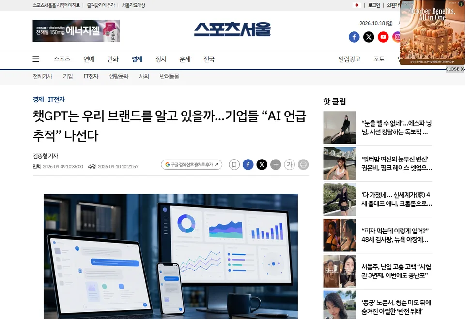Image resolution: width=465 pixels, height=319 pixels.
Task: Open 운세 menu
Action: [x=185, y=59]
